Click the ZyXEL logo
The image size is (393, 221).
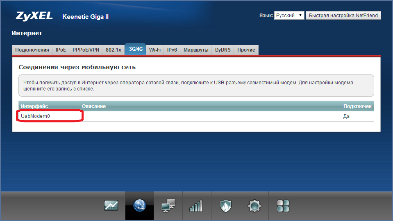pos(34,16)
